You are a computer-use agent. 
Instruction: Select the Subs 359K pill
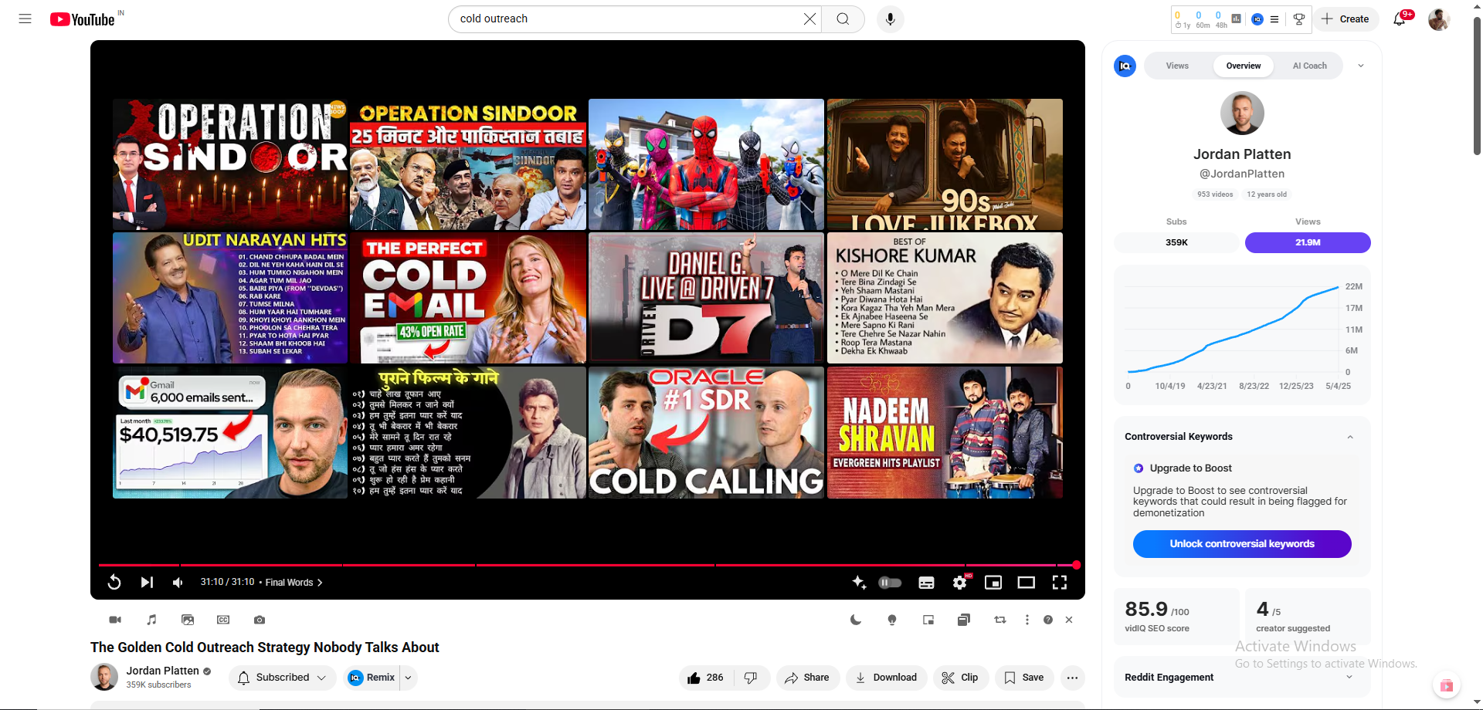point(1176,242)
